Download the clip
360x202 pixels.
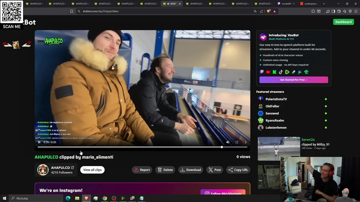[x=191, y=170]
